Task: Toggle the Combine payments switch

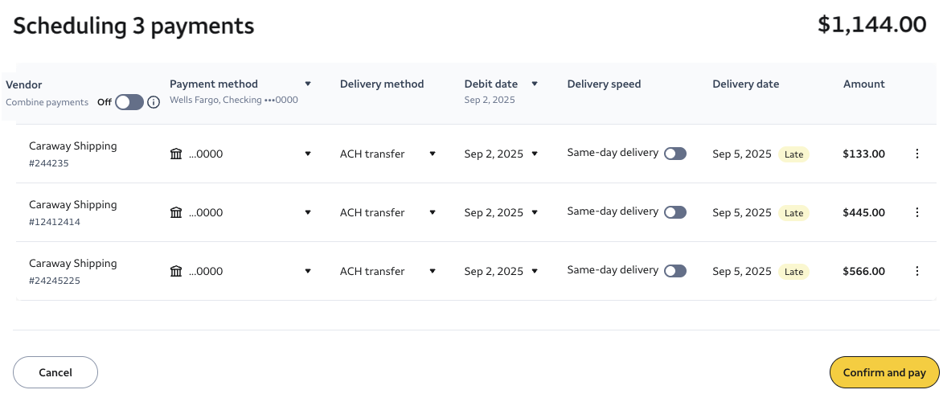Action: click(x=129, y=102)
